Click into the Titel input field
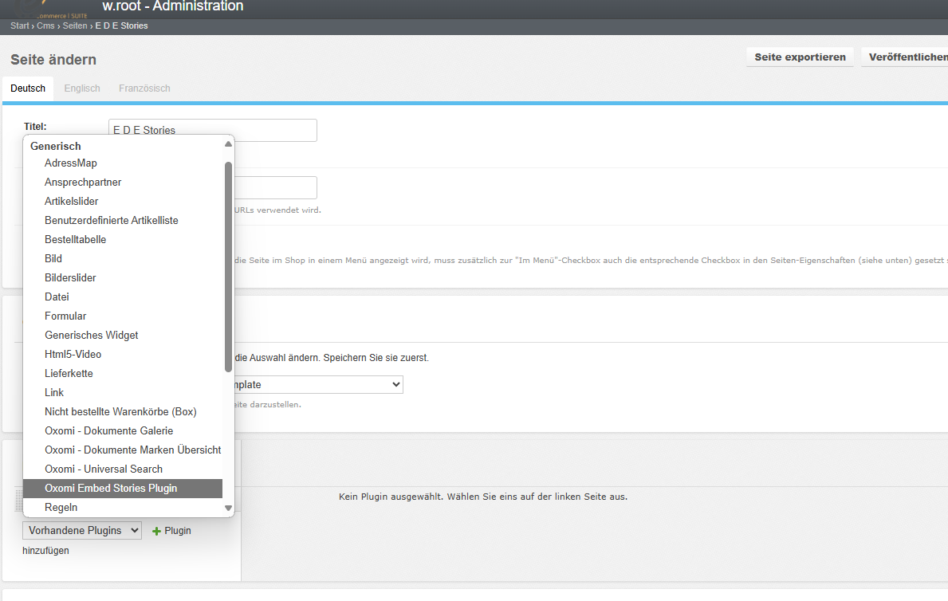Viewport: 948px width, 601px height. coord(212,130)
